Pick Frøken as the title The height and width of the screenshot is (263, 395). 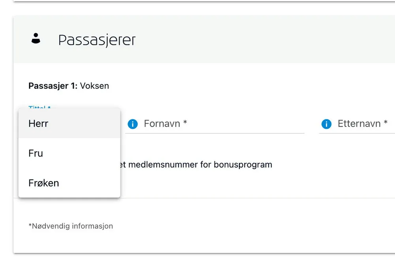(x=43, y=183)
